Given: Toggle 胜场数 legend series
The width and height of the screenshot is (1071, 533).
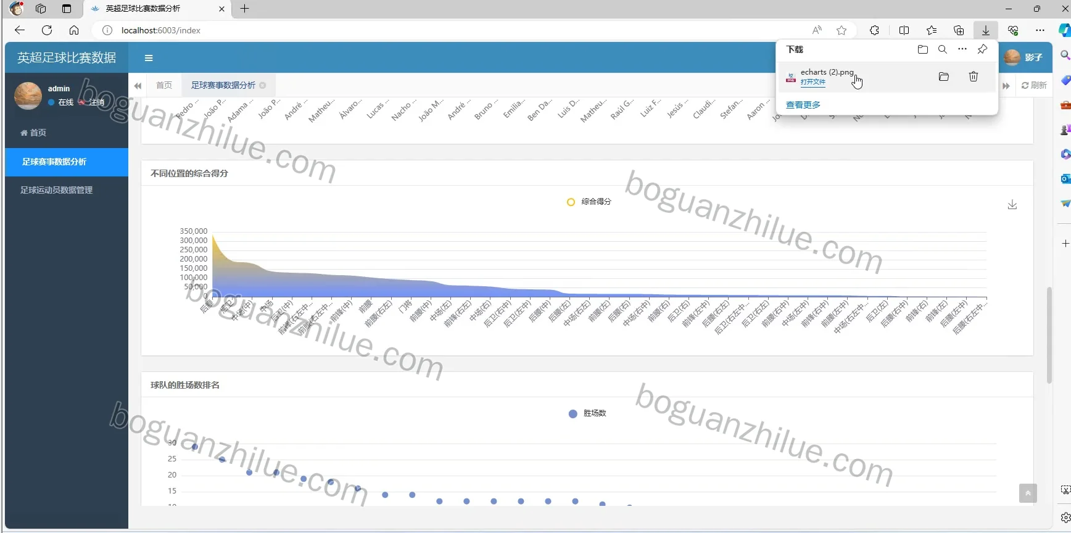Looking at the screenshot, I should coord(588,413).
